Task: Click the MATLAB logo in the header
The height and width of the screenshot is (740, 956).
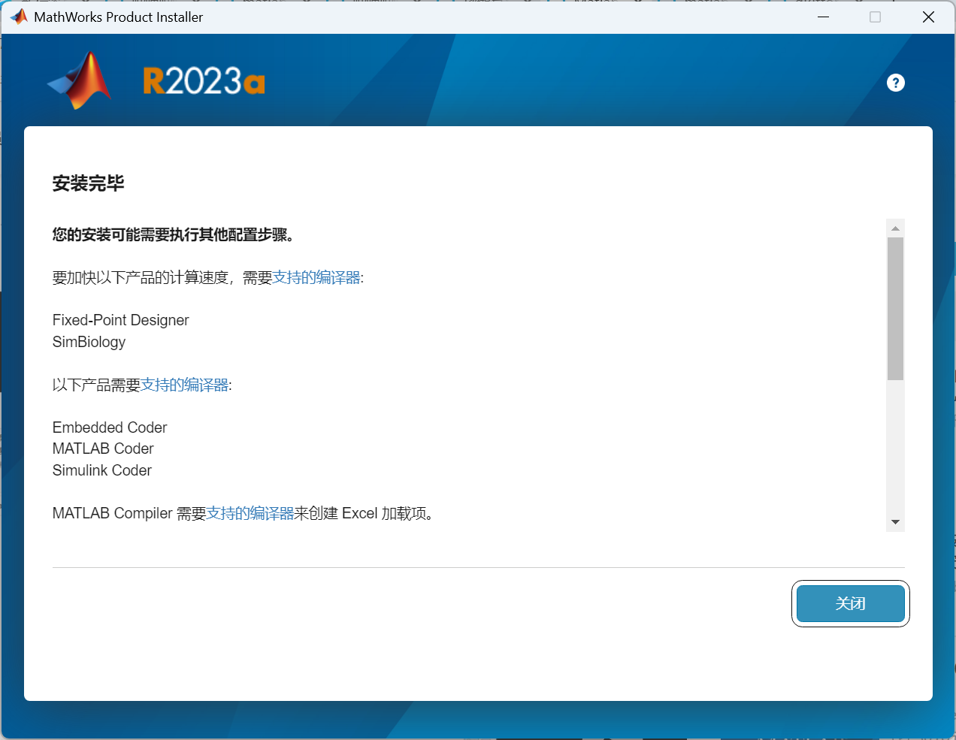Action: click(80, 80)
